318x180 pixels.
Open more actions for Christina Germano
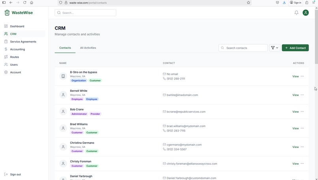[302, 147]
